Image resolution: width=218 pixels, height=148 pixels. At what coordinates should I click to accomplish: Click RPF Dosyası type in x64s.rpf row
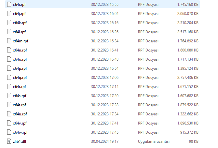(148, 96)
